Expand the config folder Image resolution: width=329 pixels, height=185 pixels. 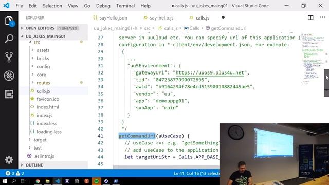43,66
